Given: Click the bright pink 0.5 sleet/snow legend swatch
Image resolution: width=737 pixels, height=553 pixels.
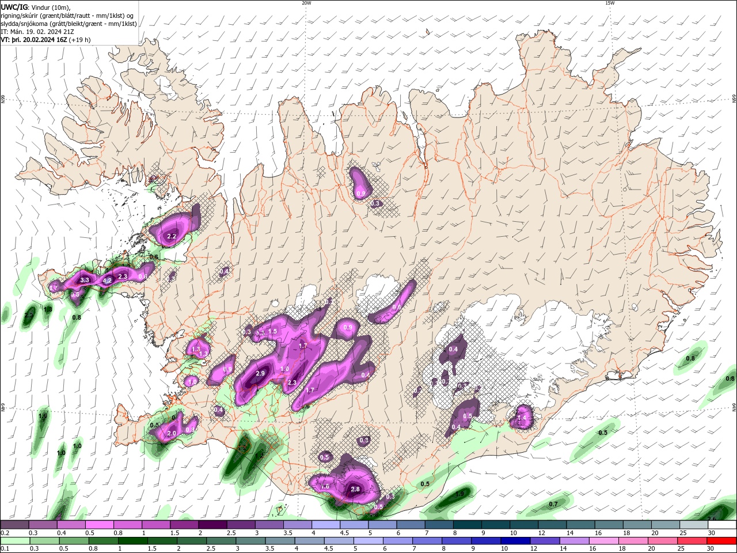Looking at the screenshot, I should coord(99,525).
